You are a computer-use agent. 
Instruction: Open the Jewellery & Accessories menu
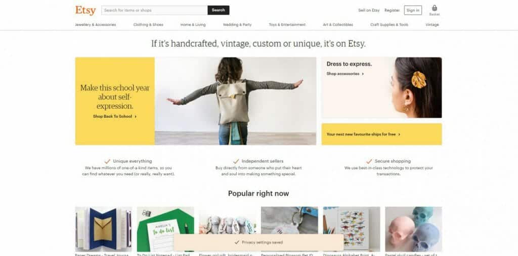[96, 25]
